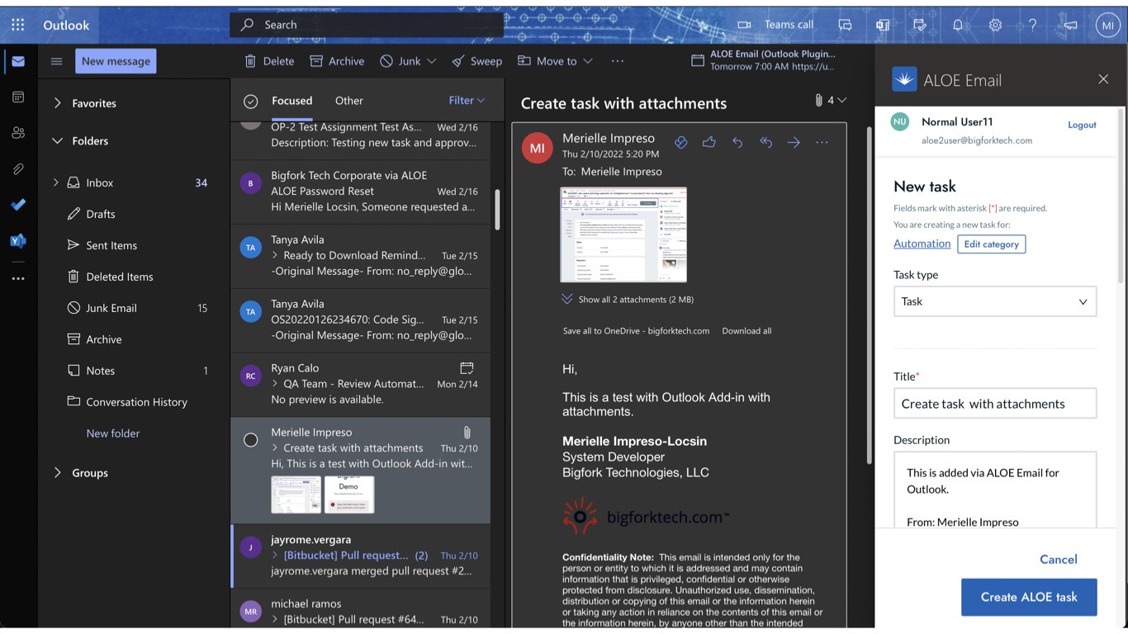The image size is (1128, 634).
Task: Open the ALOE Password Reset email
Action: point(361,192)
